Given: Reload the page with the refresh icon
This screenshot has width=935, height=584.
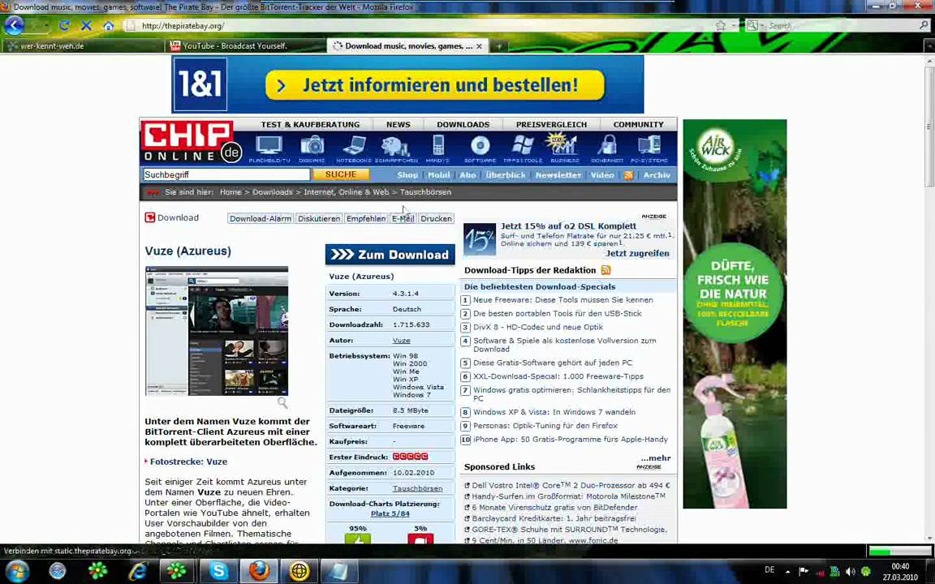Looking at the screenshot, I should [x=64, y=26].
